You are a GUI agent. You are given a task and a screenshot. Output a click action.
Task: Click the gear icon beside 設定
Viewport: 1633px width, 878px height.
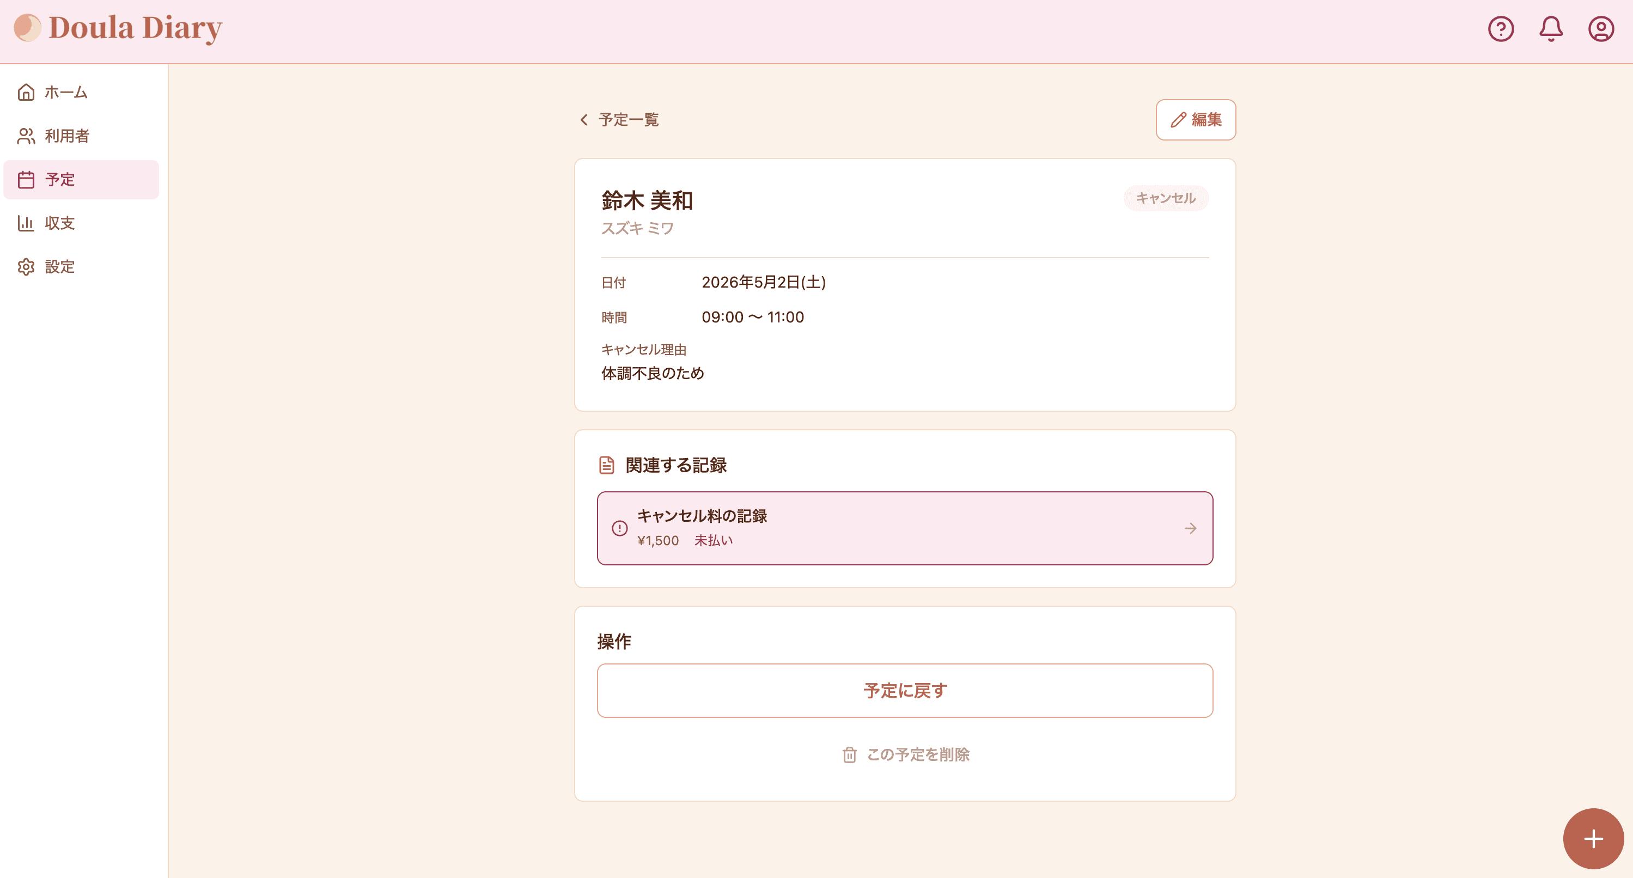pos(26,267)
